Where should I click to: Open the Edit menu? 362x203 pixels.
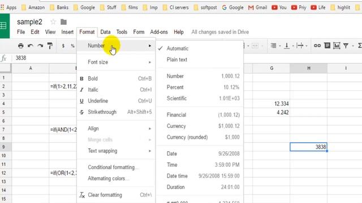click(x=35, y=32)
